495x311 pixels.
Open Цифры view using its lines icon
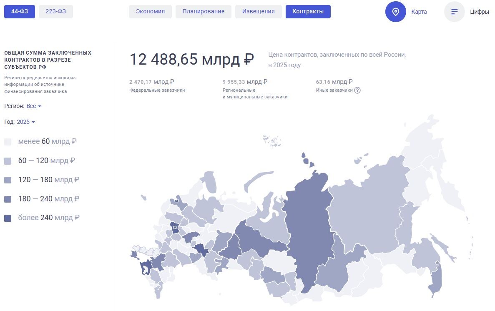click(x=454, y=12)
